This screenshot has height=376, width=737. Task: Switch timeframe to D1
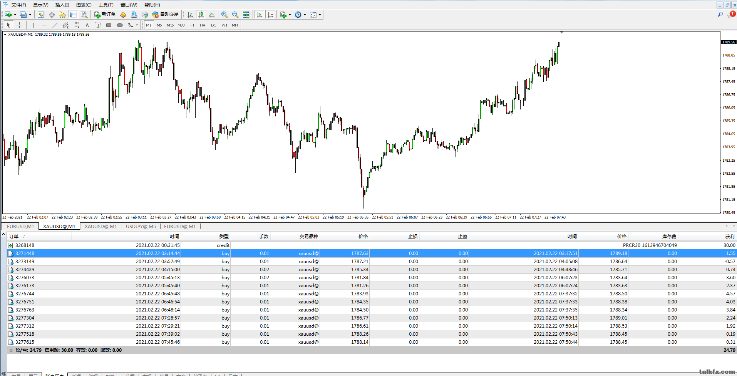point(213,25)
